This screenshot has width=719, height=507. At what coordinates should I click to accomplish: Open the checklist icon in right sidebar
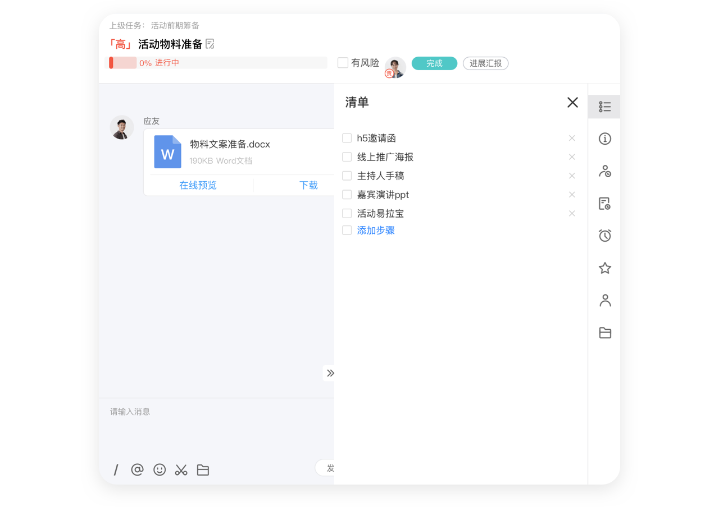604,107
